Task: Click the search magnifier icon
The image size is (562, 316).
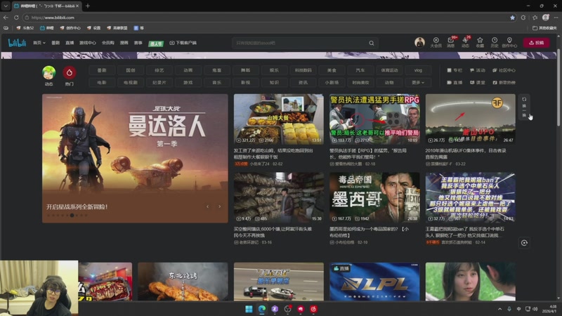Action: coord(372,43)
